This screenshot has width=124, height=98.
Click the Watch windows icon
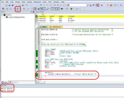[48, 9]
